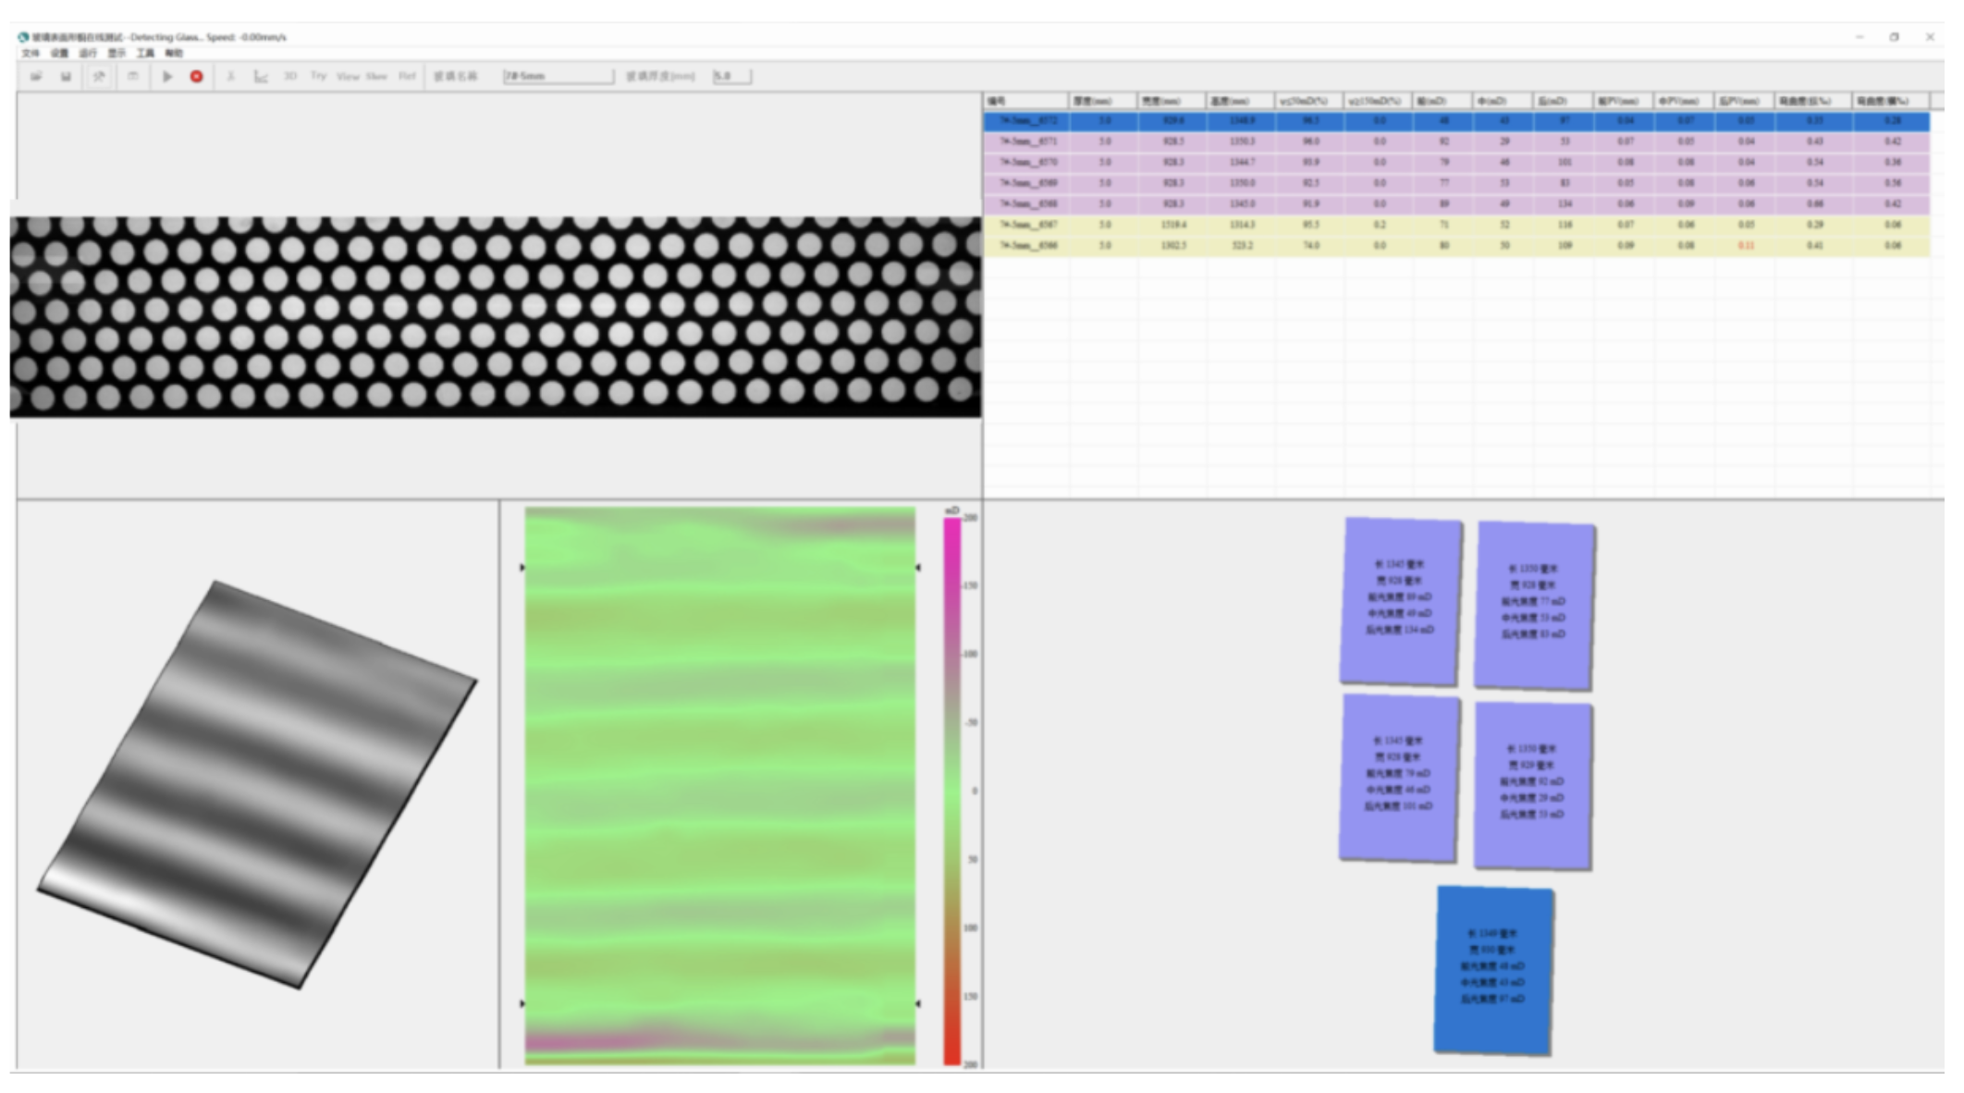Select table row 7#-5mm__6568
The image size is (1964, 1093).
coord(1456,203)
